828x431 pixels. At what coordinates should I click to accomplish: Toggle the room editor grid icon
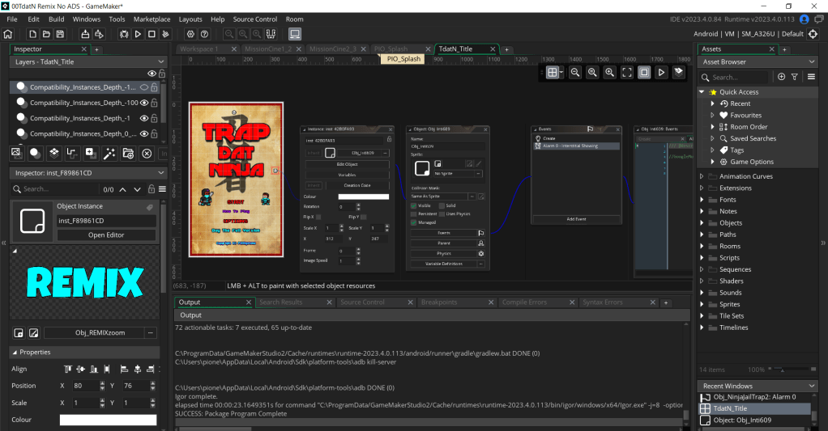[553, 72]
